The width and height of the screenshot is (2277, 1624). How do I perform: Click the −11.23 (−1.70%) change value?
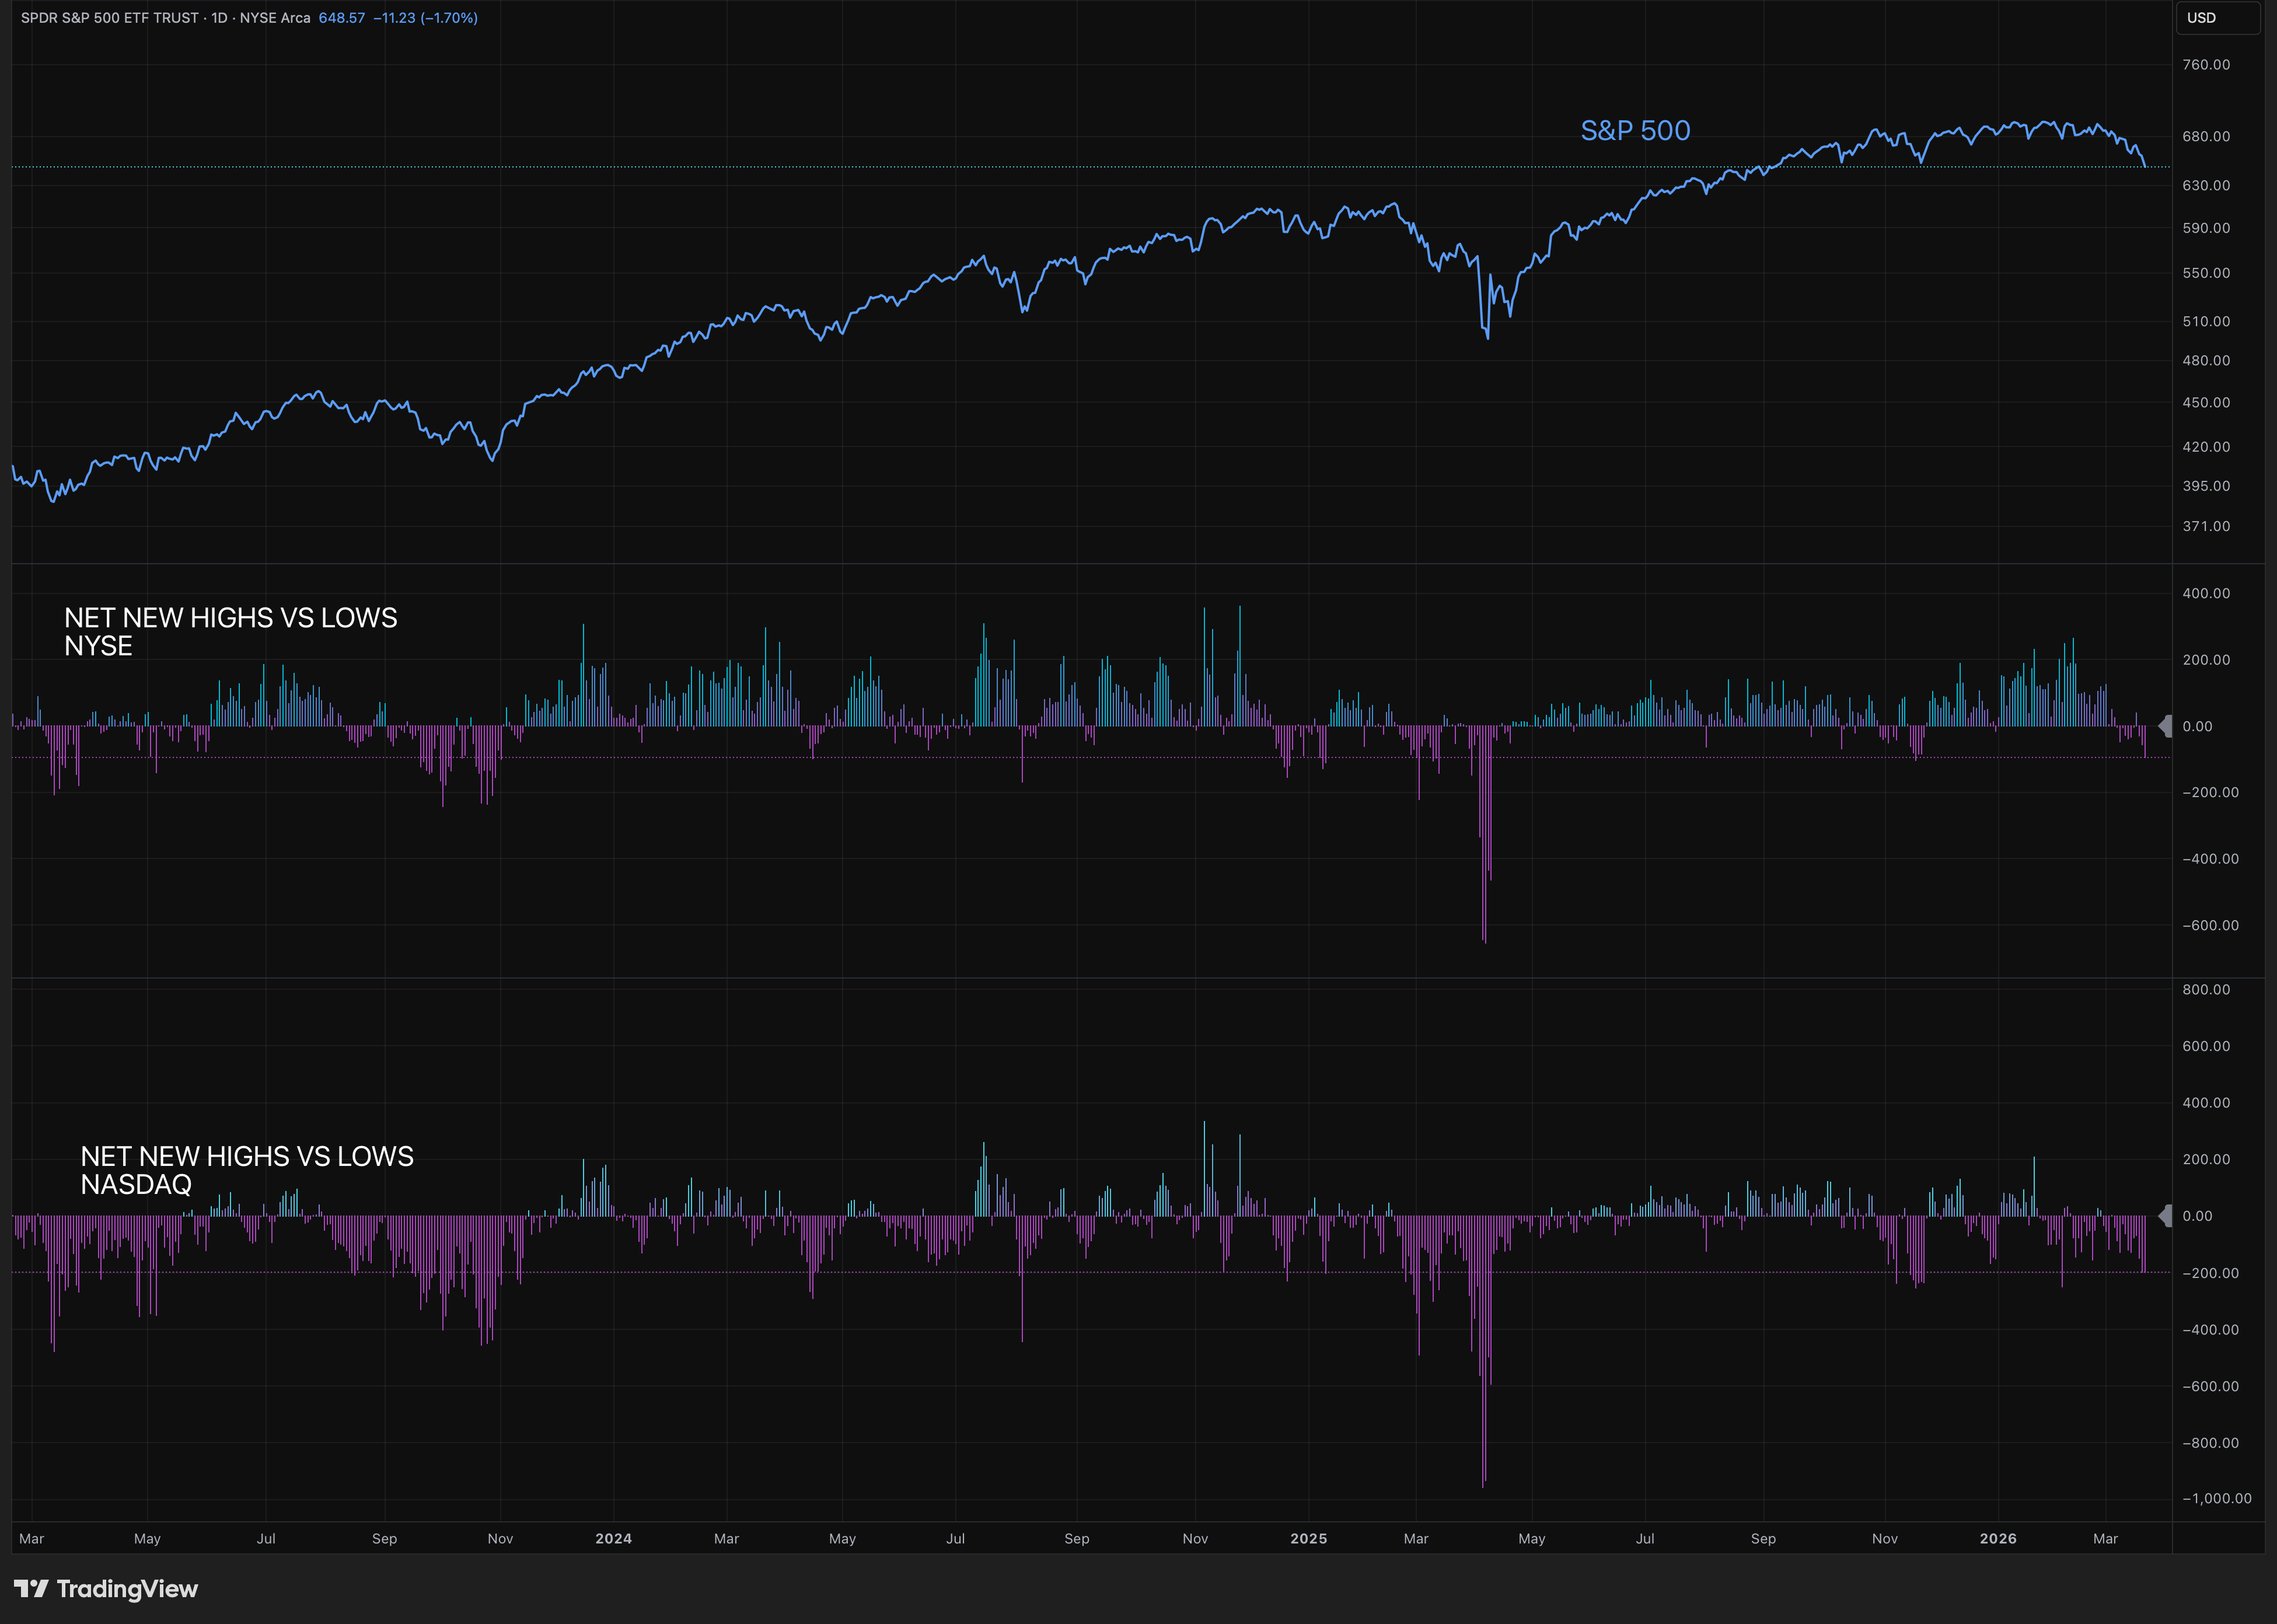(425, 18)
